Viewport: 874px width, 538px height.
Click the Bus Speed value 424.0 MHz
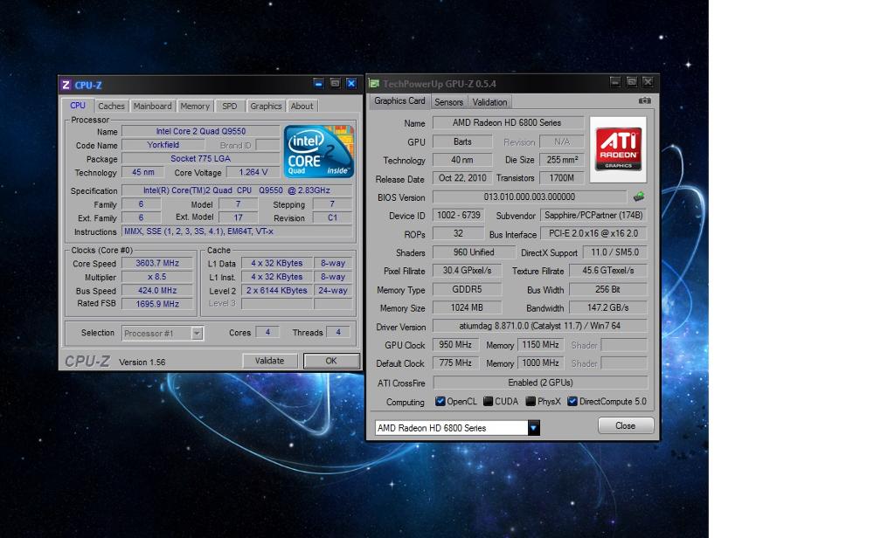pyautogui.click(x=157, y=290)
